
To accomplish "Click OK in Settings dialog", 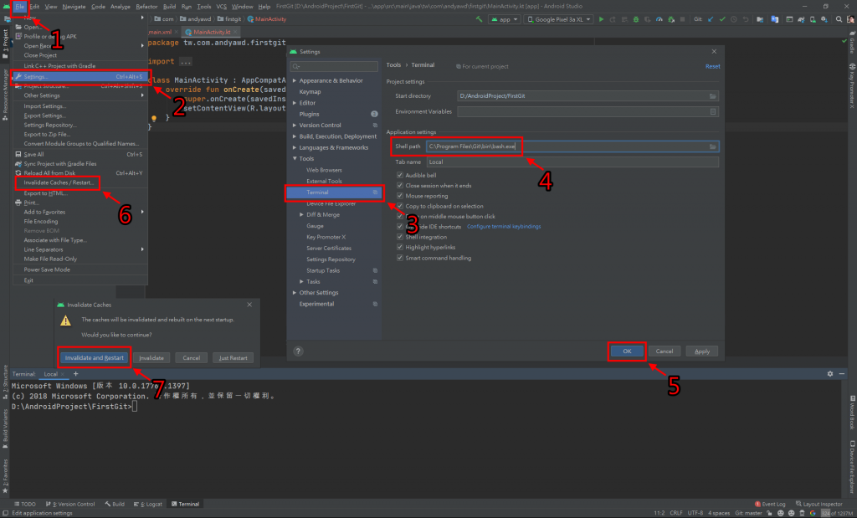I will pos(627,351).
